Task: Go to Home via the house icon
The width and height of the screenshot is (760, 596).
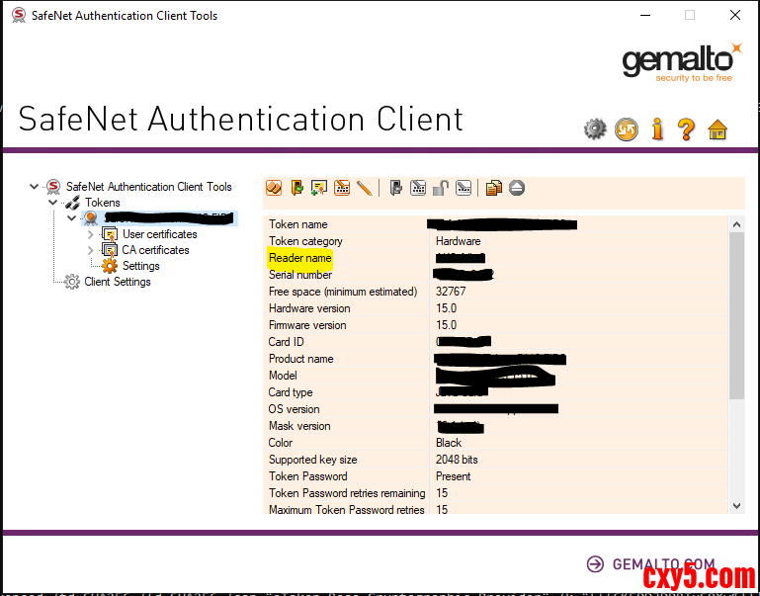Action: 718,129
